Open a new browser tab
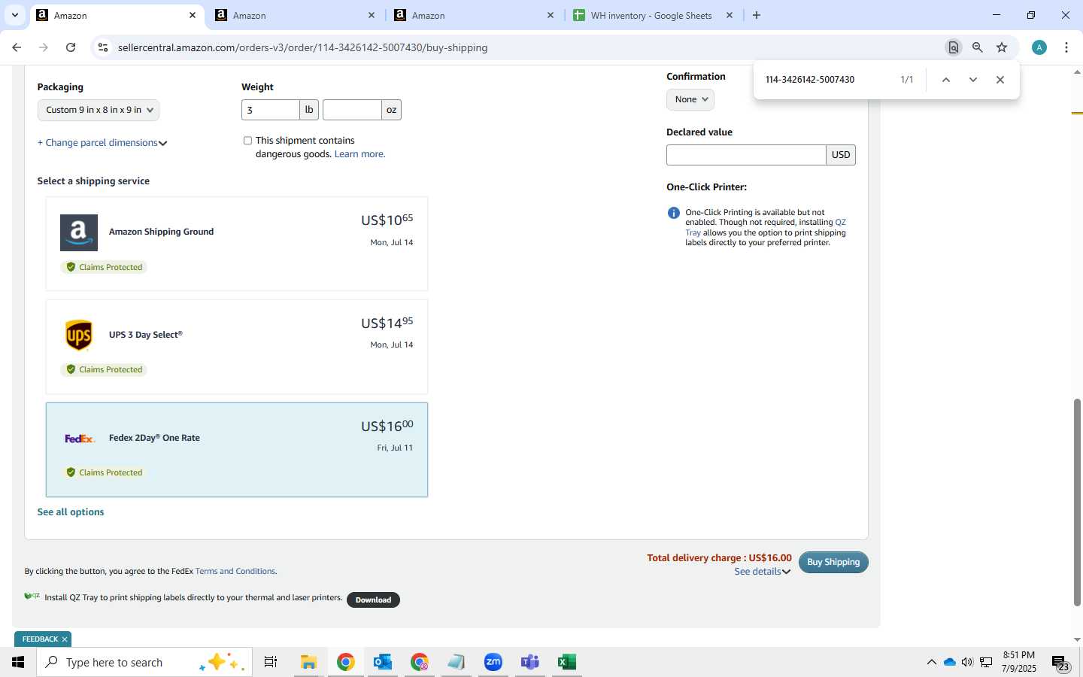 [757, 15]
